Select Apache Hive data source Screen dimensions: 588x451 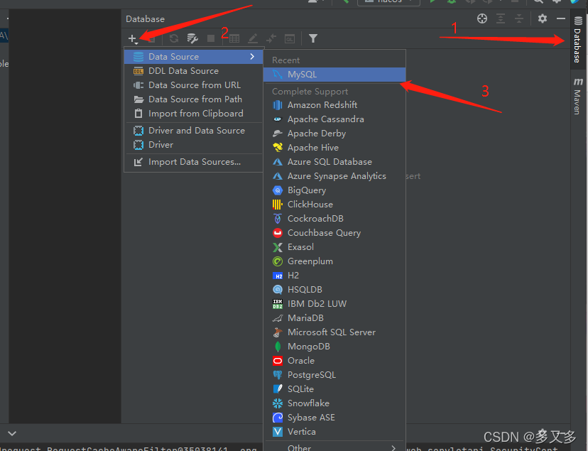(x=334, y=148)
